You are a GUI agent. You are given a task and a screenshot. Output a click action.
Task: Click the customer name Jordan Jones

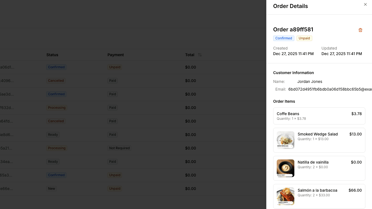310,82
